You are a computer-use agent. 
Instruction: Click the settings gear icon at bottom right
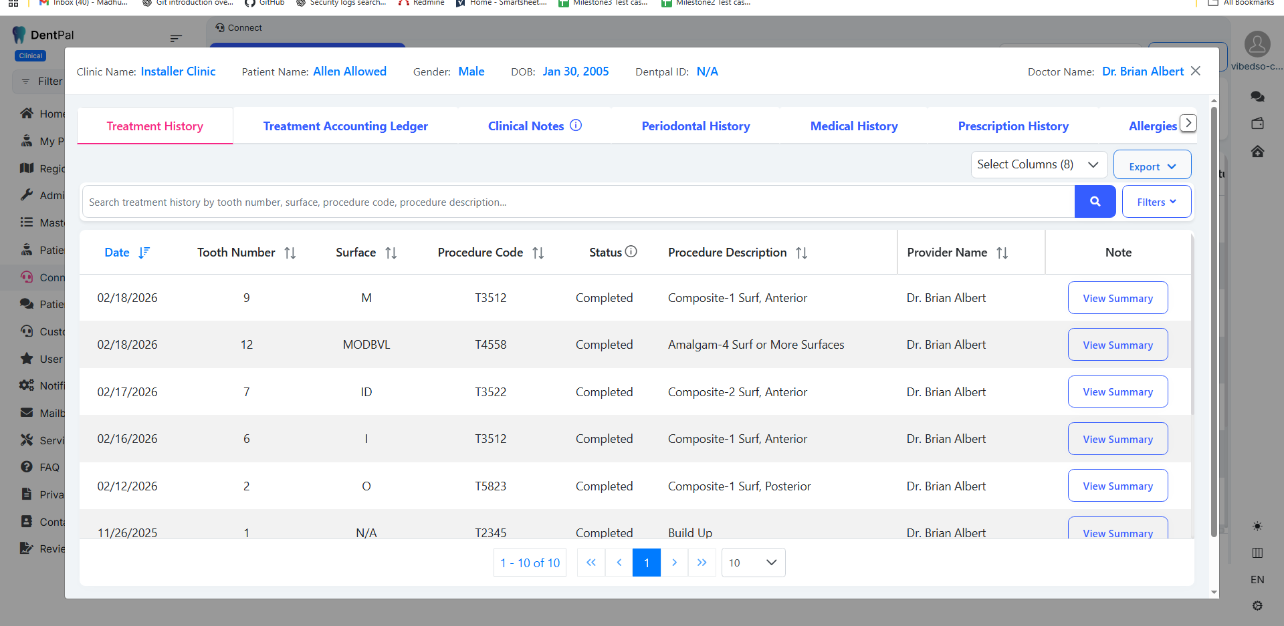pos(1257,605)
